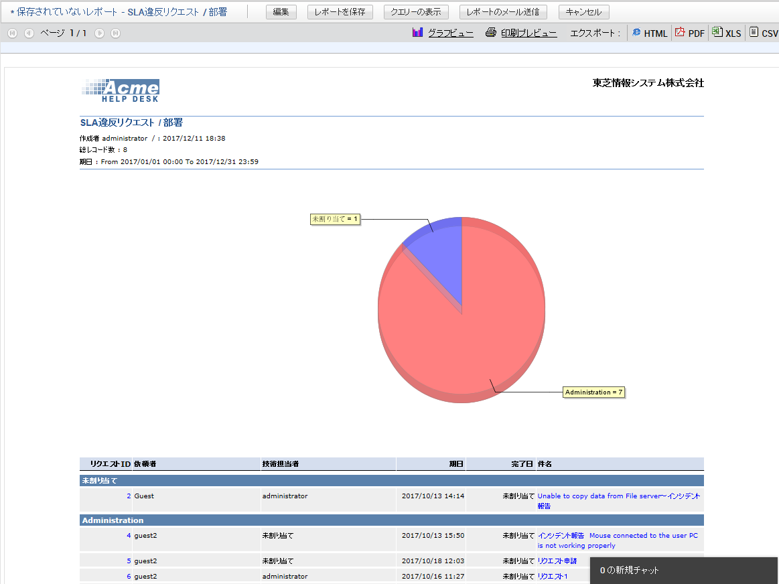Click クエリーの表示 button
This screenshot has width=779, height=584.
coord(416,12)
